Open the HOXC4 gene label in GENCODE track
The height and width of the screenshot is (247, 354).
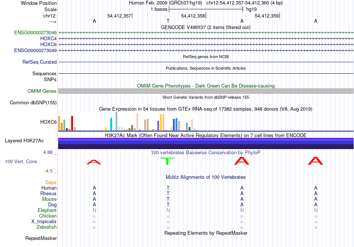click(48, 38)
